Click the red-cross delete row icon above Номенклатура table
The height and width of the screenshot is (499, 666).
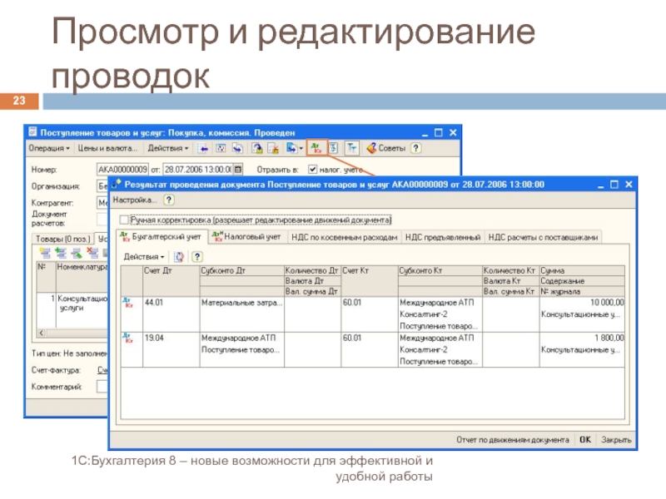click(x=92, y=253)
